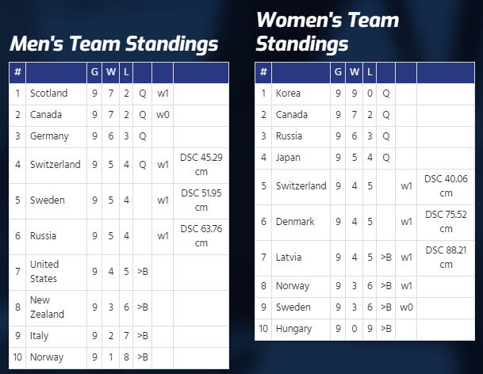Image resolution: width=483 pixels, height=374 pixels.
Task: Click Hungary in women's standings
Action: point(293,329)
